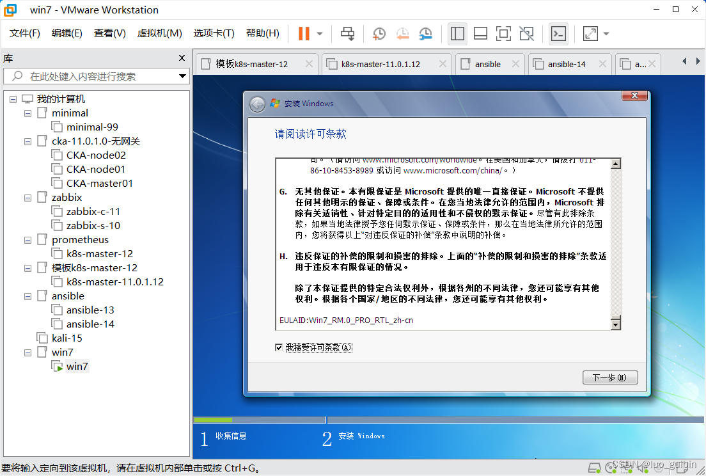Switch to the ansible tab
This screenshot has width=706, height=476.
[x=488, y=65]
